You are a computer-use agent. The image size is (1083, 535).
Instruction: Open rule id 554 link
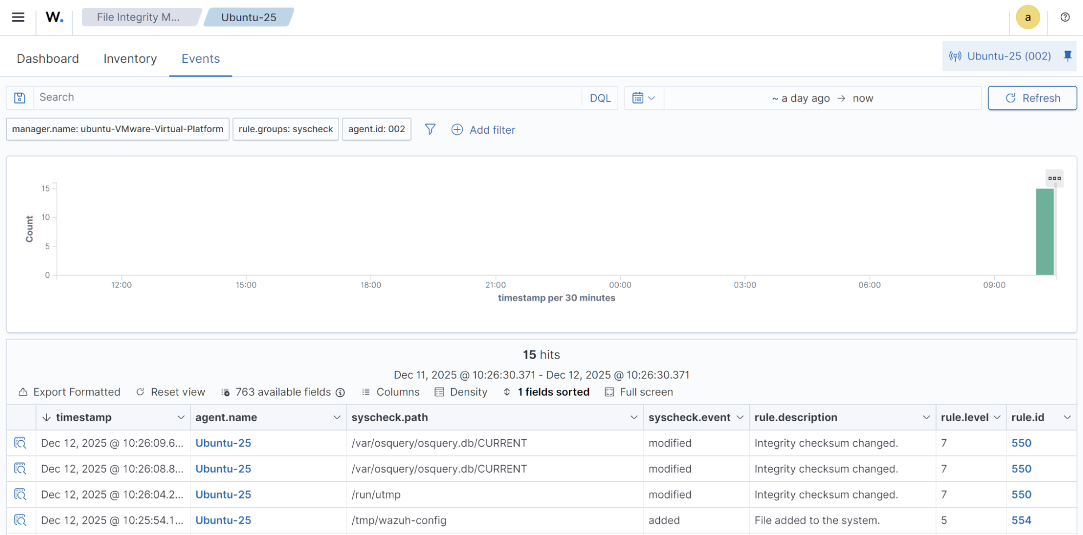tap(1021, 520)
